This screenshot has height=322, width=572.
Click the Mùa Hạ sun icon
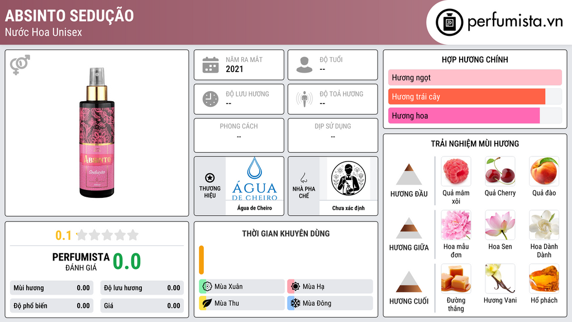(295, 287)
